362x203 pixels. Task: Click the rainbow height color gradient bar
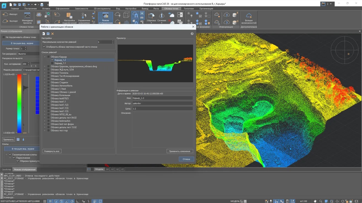pos(19,104)
